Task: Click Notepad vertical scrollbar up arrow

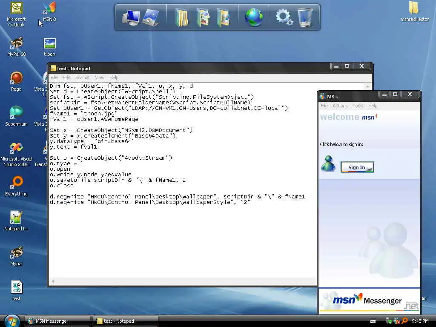Action: 367,86
